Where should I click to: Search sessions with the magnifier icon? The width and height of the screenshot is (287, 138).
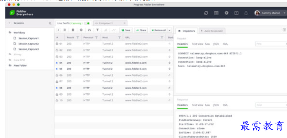coord(50,23)
